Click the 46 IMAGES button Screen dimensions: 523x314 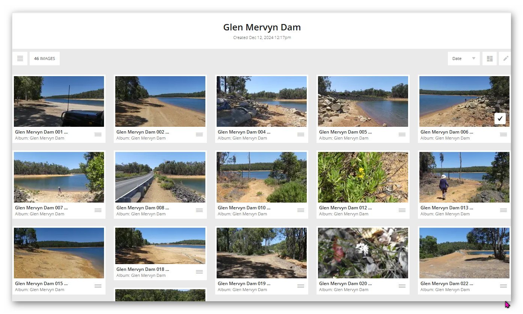tap(45, 59)
